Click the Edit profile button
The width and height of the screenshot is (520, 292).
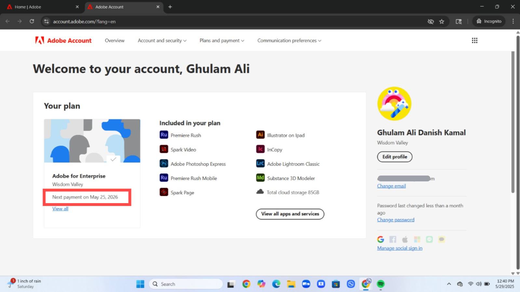point(394,157)
